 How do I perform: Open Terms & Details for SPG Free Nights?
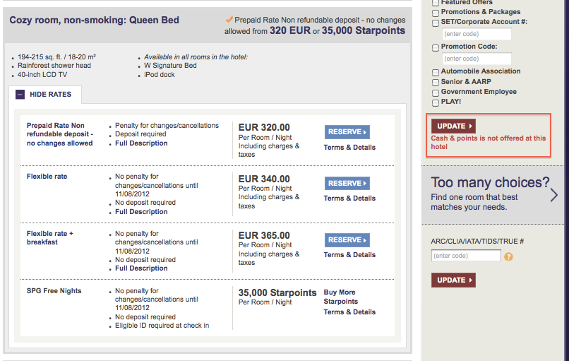coord(349,312)
